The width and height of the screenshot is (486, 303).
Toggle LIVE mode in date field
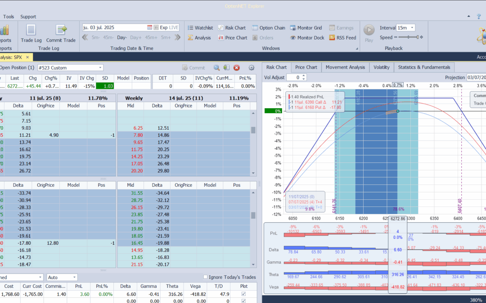(x=174, y=27)
